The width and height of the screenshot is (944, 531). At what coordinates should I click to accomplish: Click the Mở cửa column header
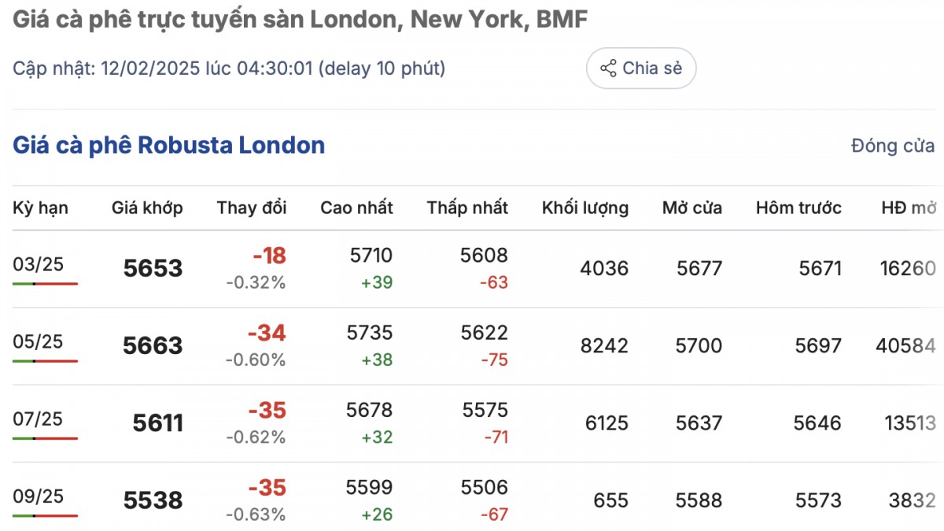[692, 208]
